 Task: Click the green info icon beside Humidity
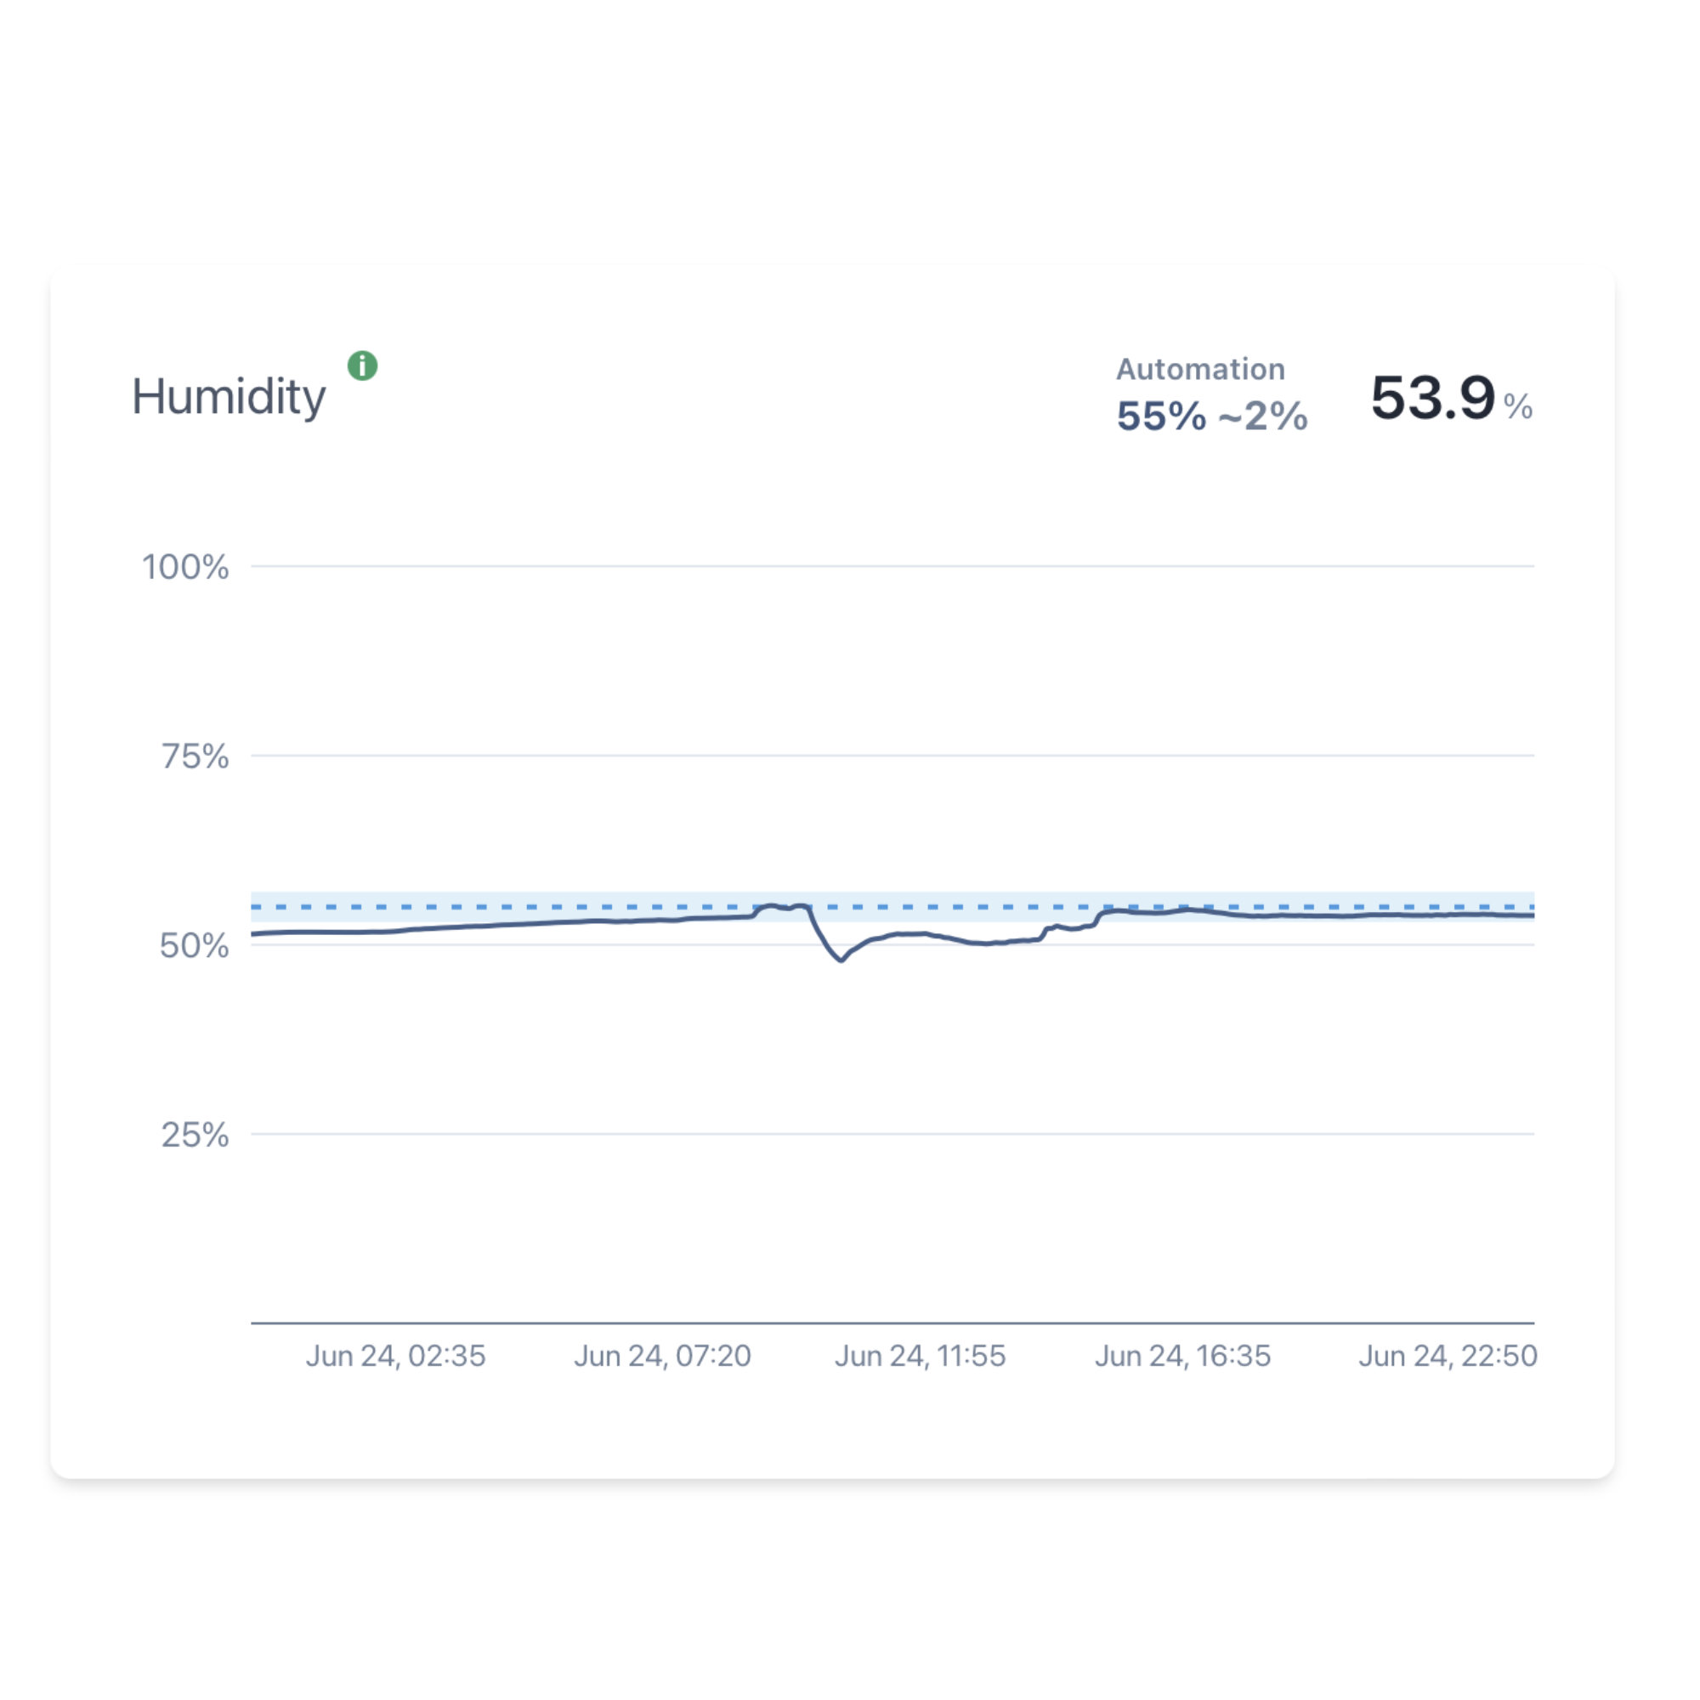coord(363,365)
